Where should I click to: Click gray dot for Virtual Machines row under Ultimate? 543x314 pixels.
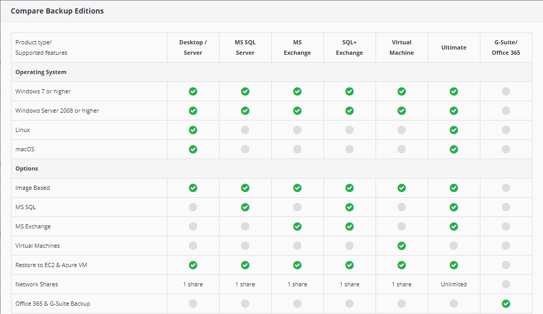pos(454,246)
